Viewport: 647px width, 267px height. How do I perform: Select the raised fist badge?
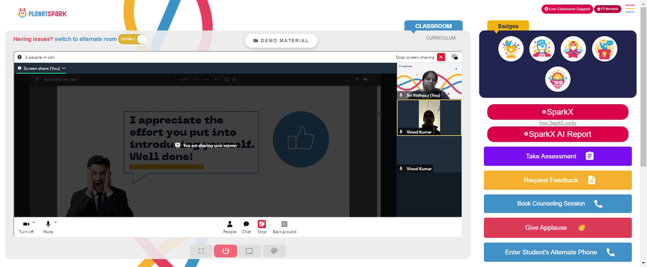pos(542,49)
